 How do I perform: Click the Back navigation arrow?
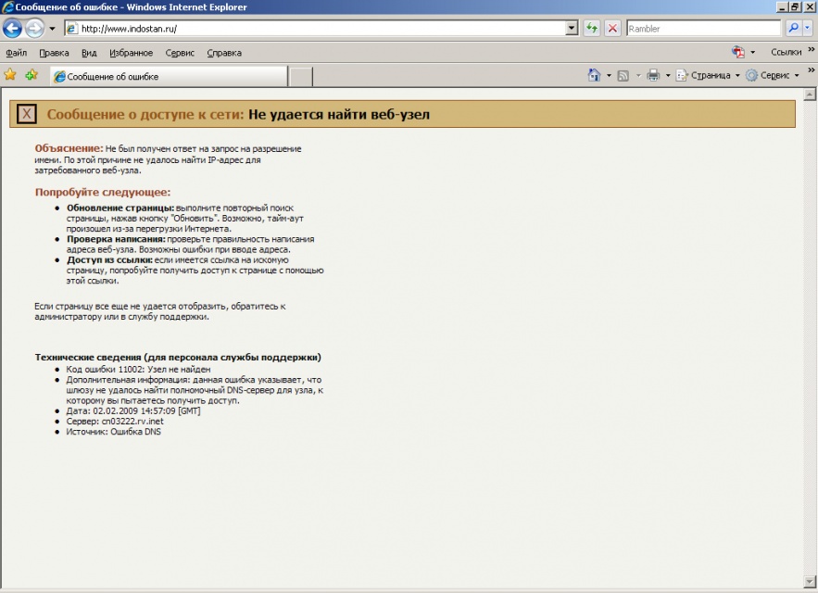point(13,29)
